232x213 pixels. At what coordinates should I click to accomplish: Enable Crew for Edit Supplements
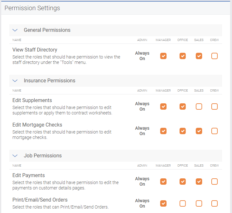(x=215, y=106)
